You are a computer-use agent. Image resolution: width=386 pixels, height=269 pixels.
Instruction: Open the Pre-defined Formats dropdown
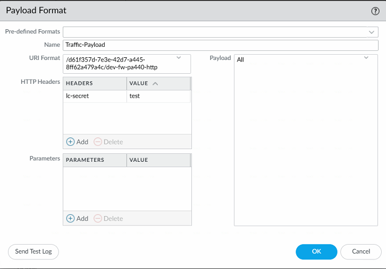pos(372,32)
